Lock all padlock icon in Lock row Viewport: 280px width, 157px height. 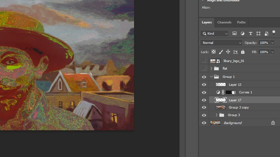(243, 52)
